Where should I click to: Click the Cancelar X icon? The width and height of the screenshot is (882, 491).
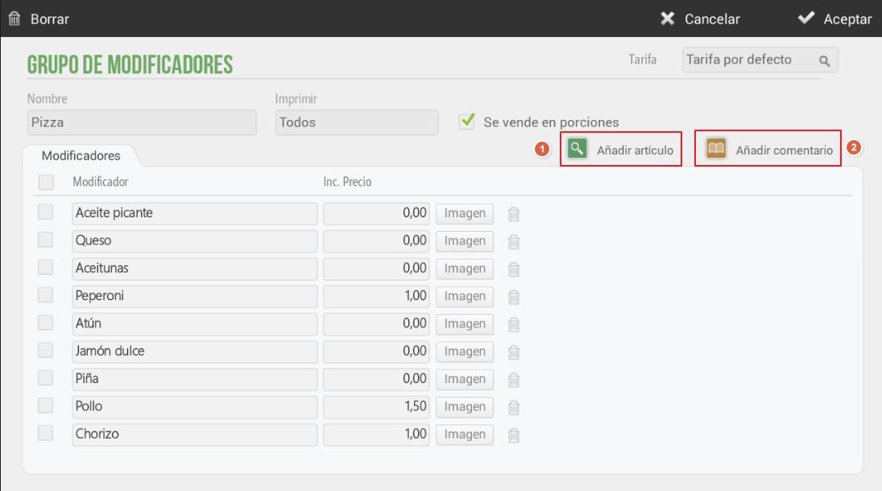coord(667,19)
